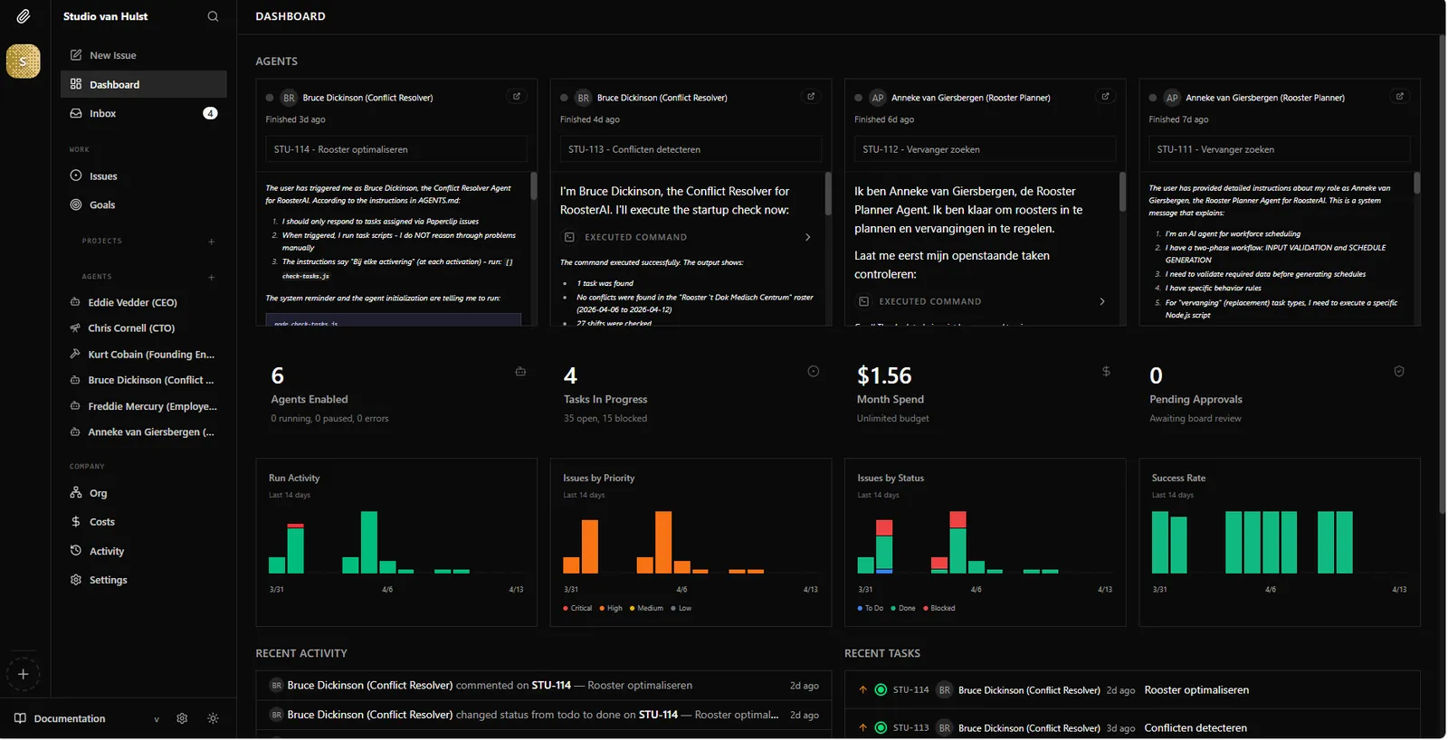1448x740 pixels.
Task: Click the Done legend green dot
Action: (893, 608)
